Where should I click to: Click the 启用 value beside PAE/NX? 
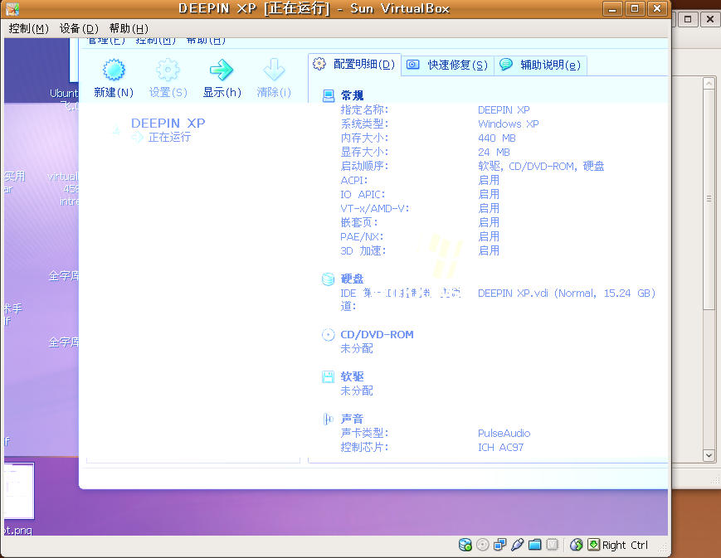(x=489, y=236)
